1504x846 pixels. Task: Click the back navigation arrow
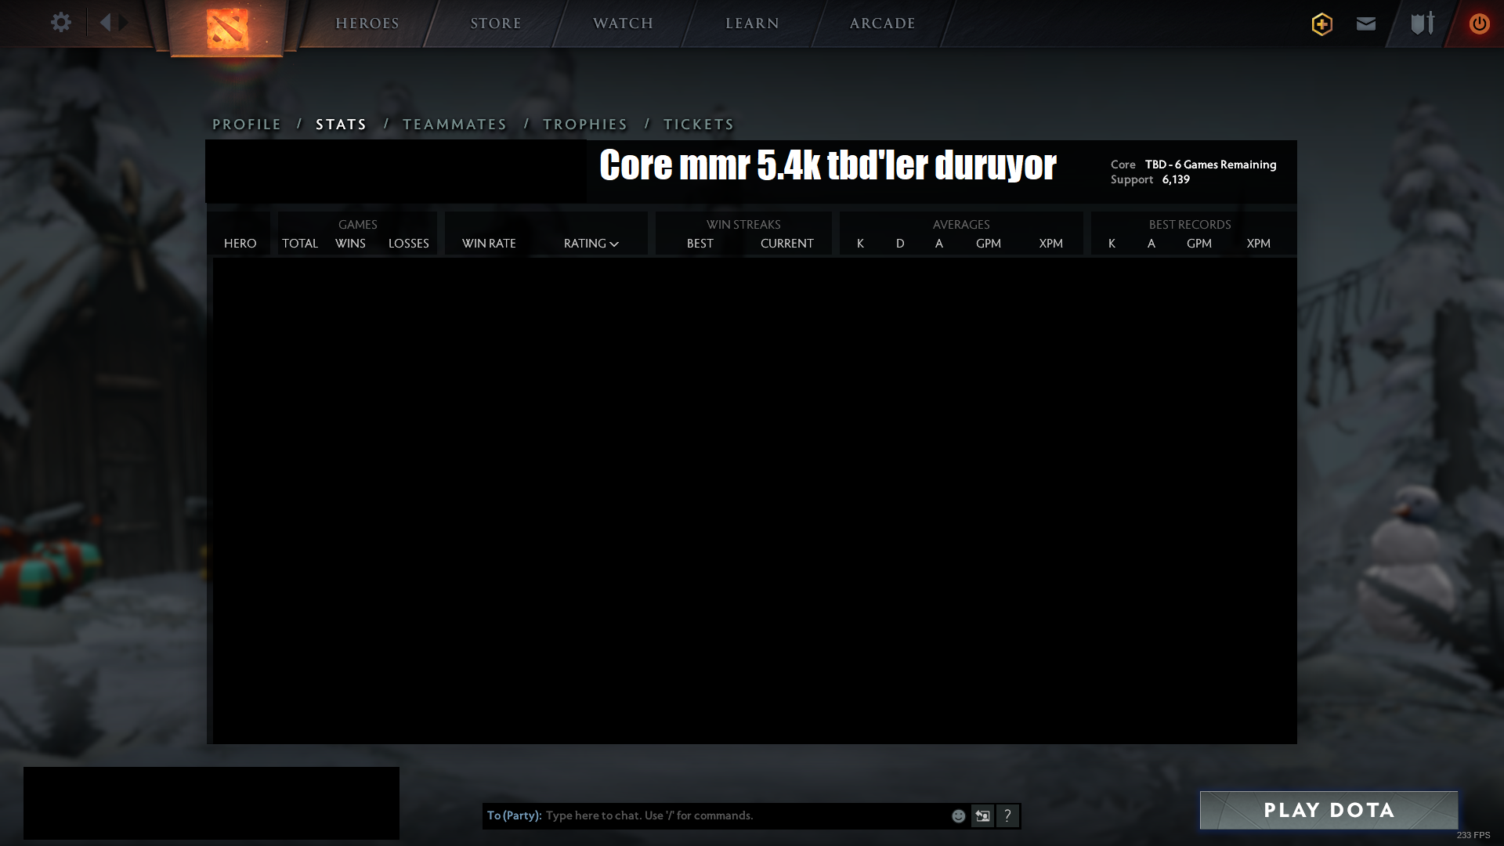click(106, 23)
